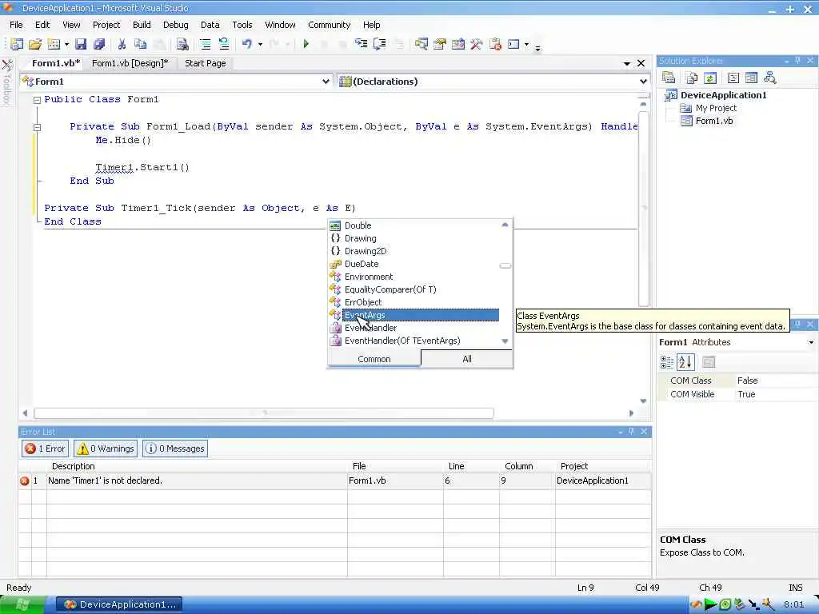Open the Properties object selector dropdown
Viewport: 819px width, 614px height.
811,342
